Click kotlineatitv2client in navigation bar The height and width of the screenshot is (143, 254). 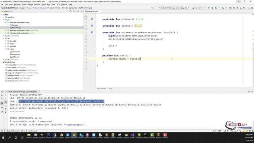pos(70,8)
